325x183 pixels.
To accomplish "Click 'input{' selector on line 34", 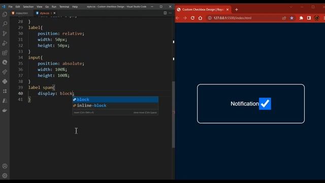I will click(36, 57).
